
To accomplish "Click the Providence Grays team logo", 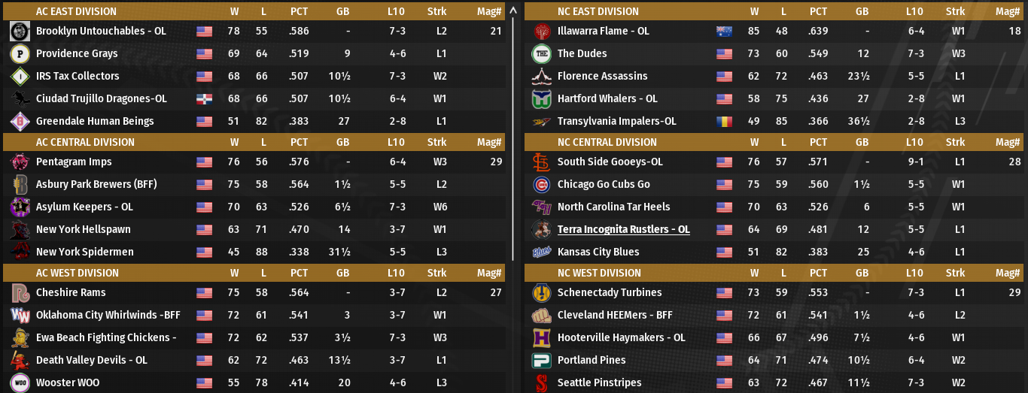I will tap(20, 54).
